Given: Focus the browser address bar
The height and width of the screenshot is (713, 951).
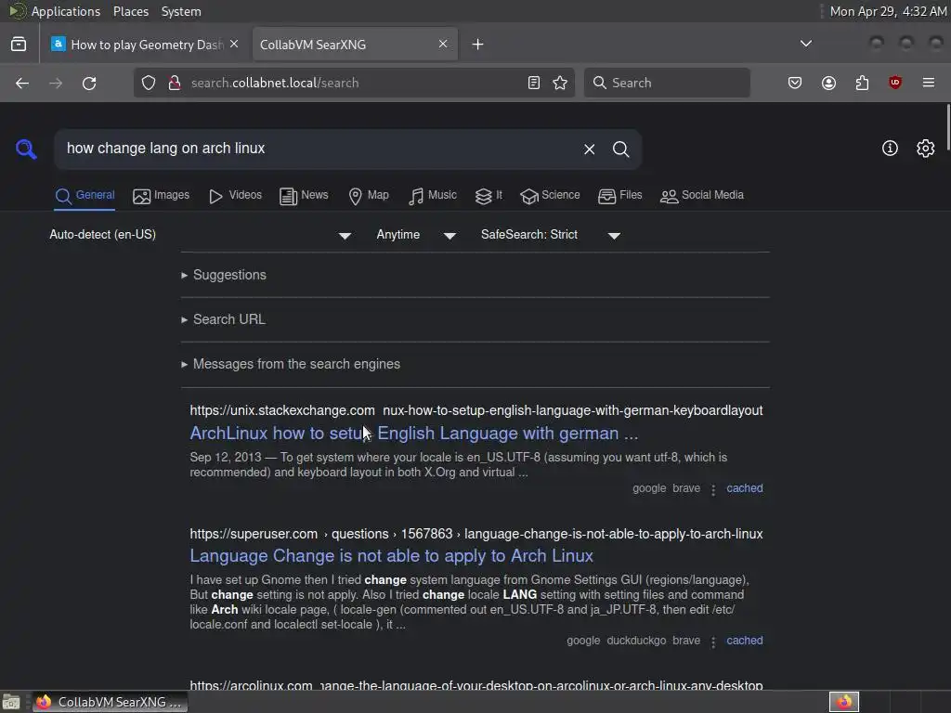Looking at the screenshot, I should [x=352, y=83].
